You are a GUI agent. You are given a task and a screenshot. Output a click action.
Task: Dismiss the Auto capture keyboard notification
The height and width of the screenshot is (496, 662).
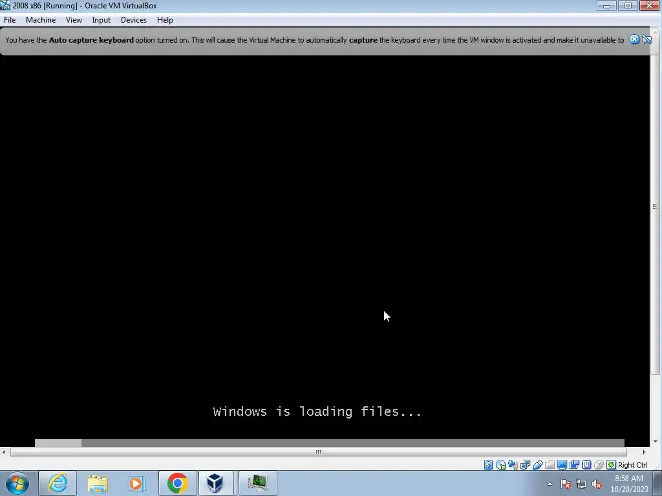pos(634,39)
